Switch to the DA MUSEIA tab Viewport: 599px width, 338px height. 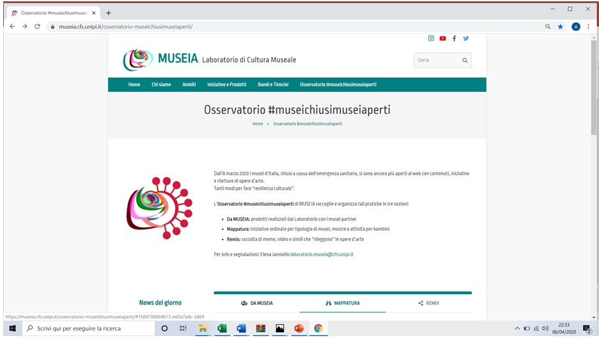pos(257,303)
